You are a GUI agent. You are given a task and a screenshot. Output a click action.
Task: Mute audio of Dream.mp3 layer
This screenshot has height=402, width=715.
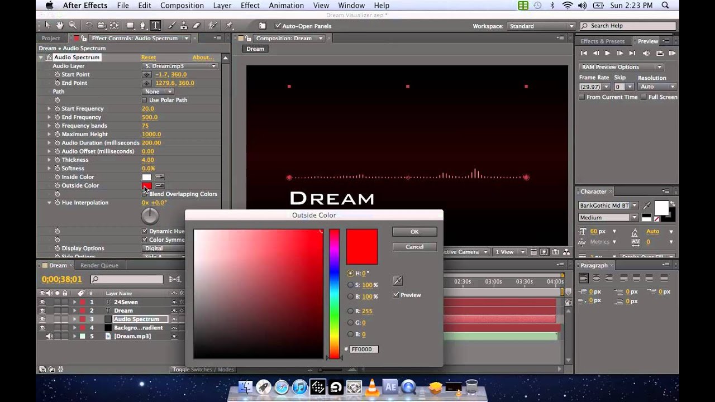click(x=50, y=337)
